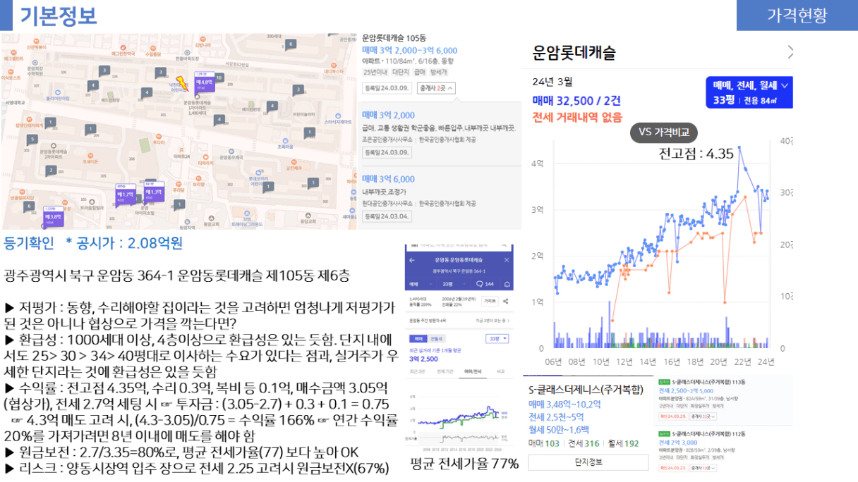Select the 전월세 toggle in mobile app

(437, 339)
